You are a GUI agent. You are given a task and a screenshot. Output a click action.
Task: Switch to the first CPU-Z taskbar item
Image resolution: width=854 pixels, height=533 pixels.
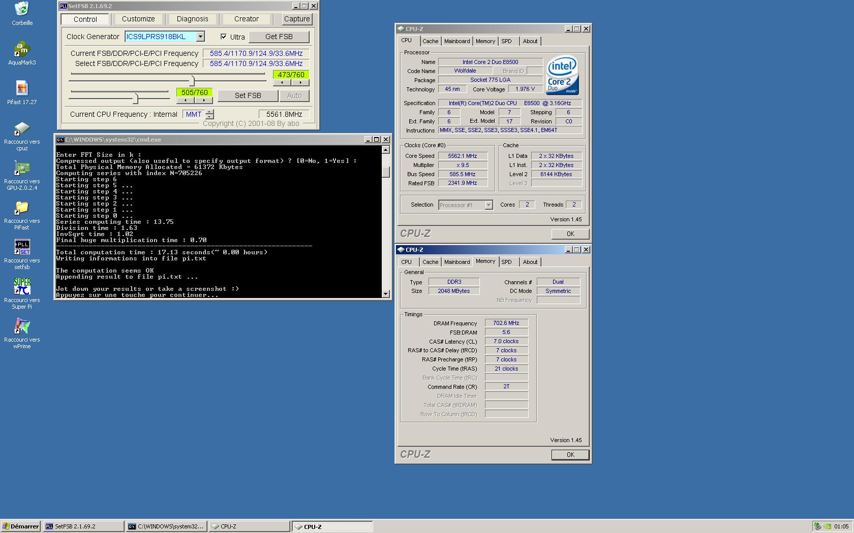point(250,526)
